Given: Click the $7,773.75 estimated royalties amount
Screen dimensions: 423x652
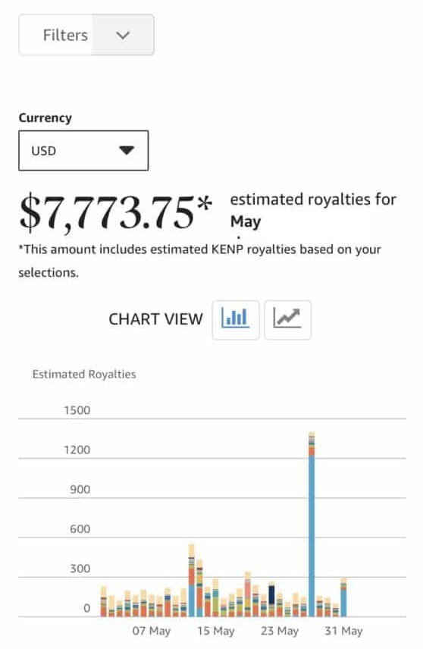Looking at the screenshot, I should click(x=116, y=213).
